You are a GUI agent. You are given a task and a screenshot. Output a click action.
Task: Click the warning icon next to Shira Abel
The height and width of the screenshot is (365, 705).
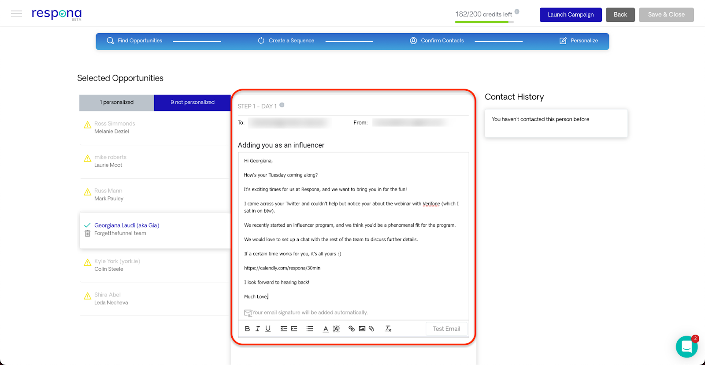tap(87, 296)
